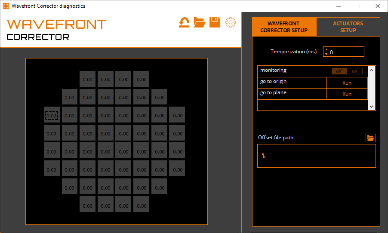
Task: Select the dashed-outline actuator at far left
Action: pyautogui.click(x=52, y=115)
